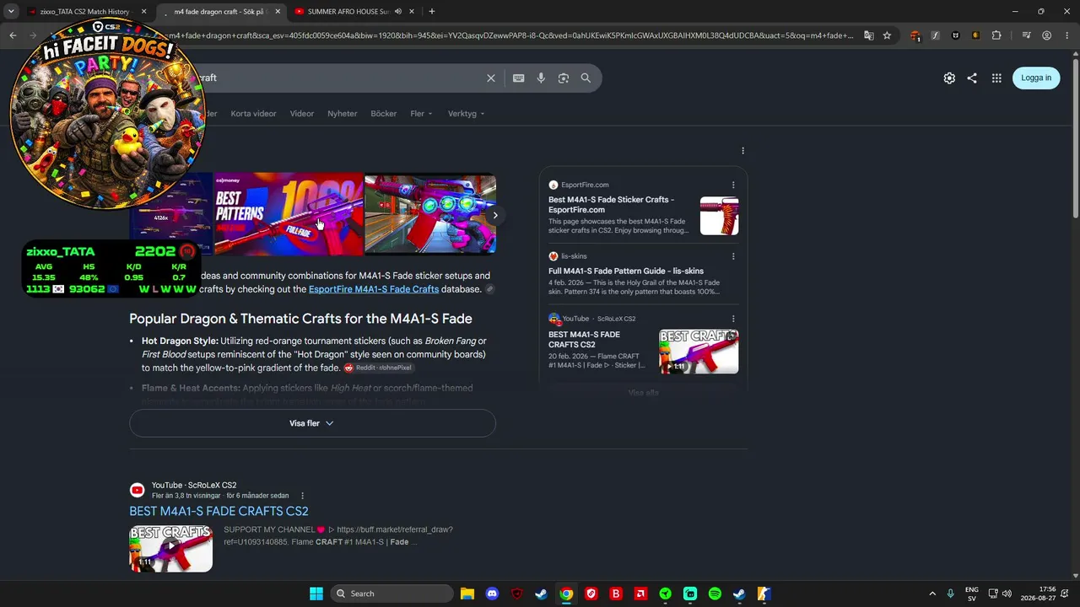Open options for the EsportFire.com source
The height and width of the screenshot is (607, 1080).
[733, 185]
